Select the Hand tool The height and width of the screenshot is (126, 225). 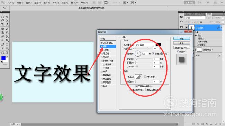(x=2, y=53)
